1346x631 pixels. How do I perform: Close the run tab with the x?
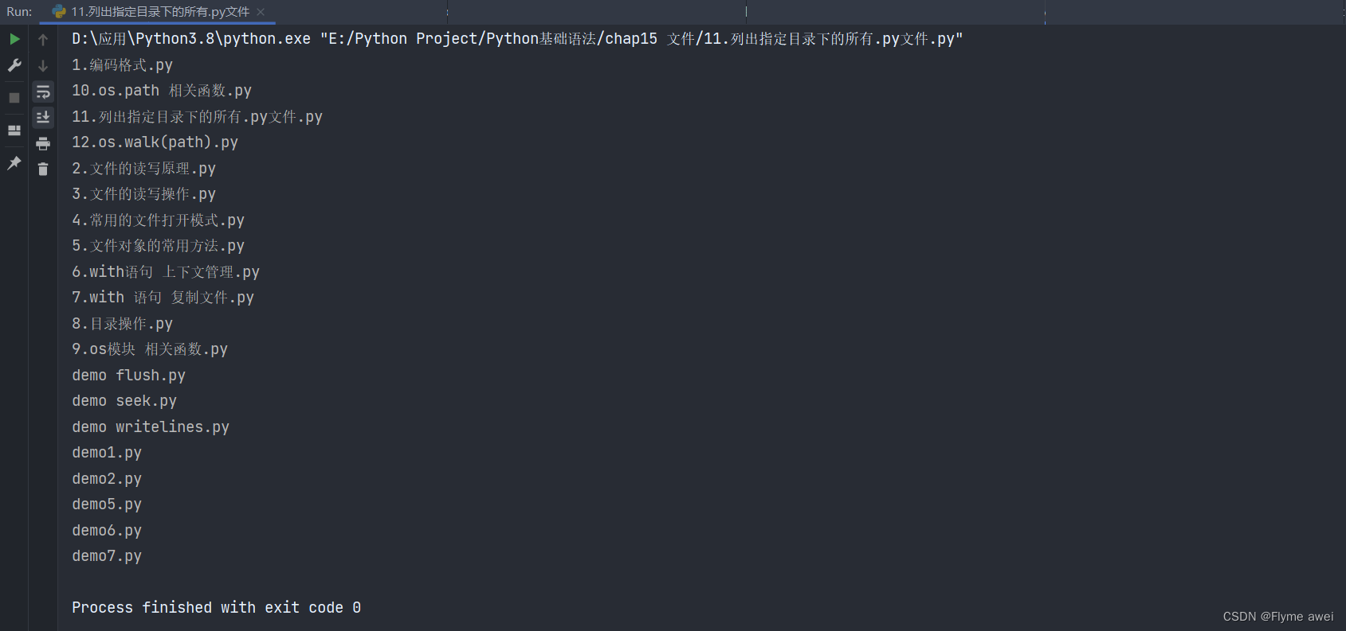tap(261, 12)
